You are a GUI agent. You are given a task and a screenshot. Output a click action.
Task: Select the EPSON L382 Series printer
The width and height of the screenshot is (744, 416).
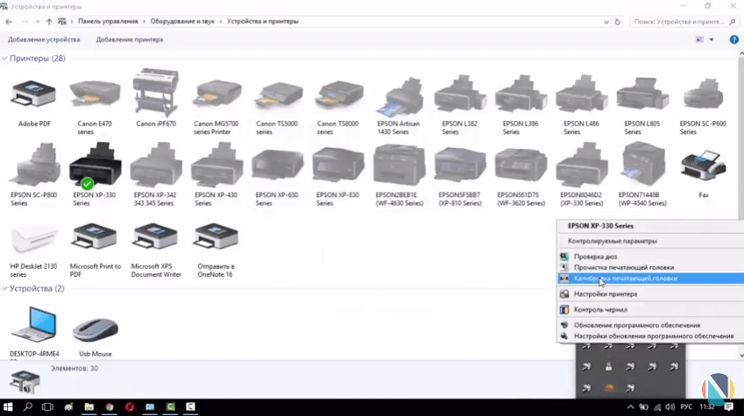coord(460,94)
